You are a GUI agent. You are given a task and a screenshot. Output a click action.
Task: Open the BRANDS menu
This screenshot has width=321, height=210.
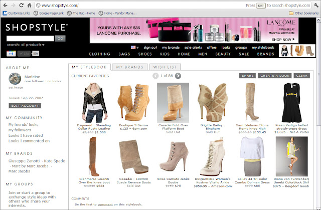pyautogui.click(x=265, y=54)
